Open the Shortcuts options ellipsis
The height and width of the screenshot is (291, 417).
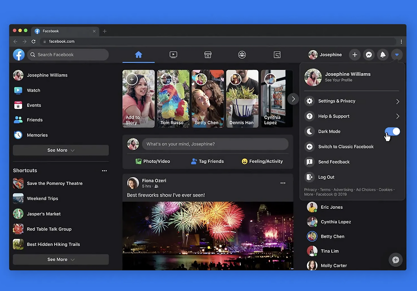pos(104,171)
